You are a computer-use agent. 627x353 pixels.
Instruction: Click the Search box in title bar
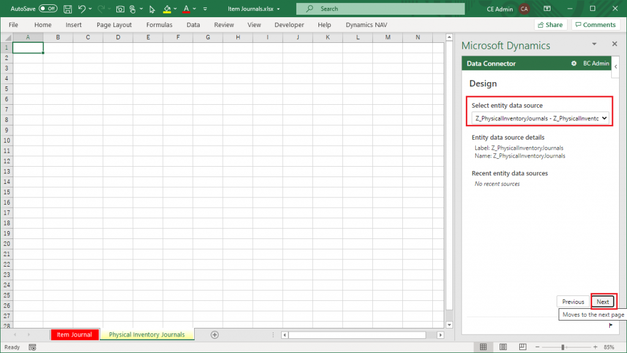[x=380, y=9]
